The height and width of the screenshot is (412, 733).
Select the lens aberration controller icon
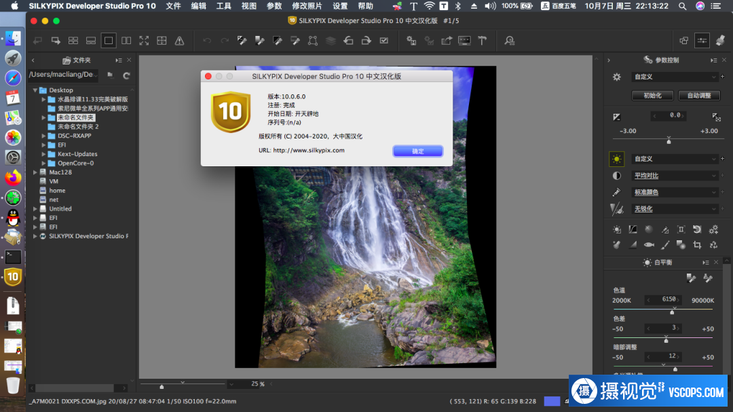pyautogui.click(x=681, y=229)
